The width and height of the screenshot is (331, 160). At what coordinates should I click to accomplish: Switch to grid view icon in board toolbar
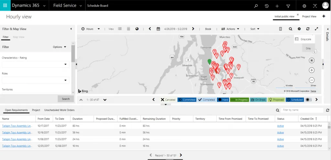point(128,29)
